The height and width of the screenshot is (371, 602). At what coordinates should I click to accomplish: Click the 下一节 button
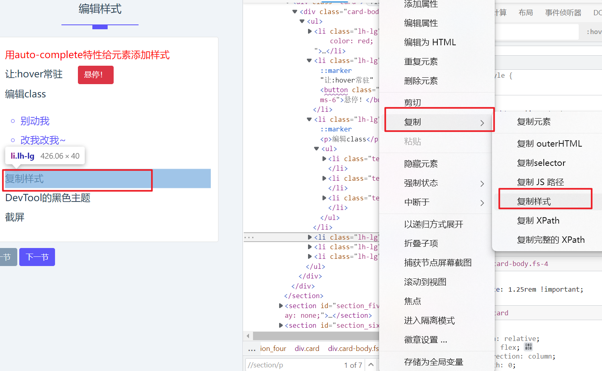click(37, 257)
